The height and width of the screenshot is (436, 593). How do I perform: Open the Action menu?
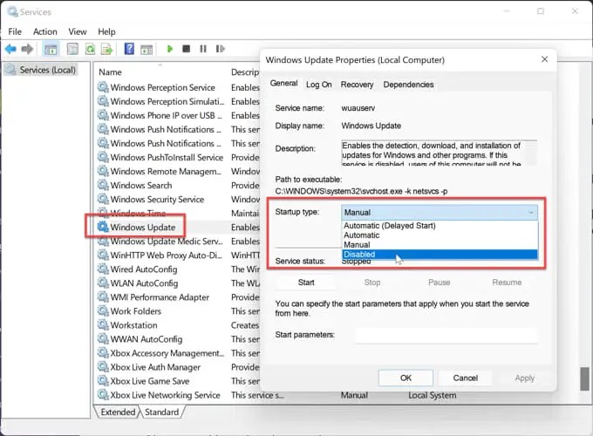tap(45, 31)
